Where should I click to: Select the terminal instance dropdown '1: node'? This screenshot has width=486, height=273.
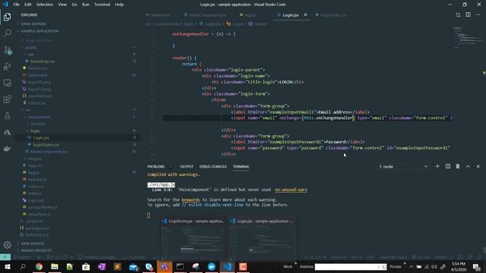(x=403, y=167)
